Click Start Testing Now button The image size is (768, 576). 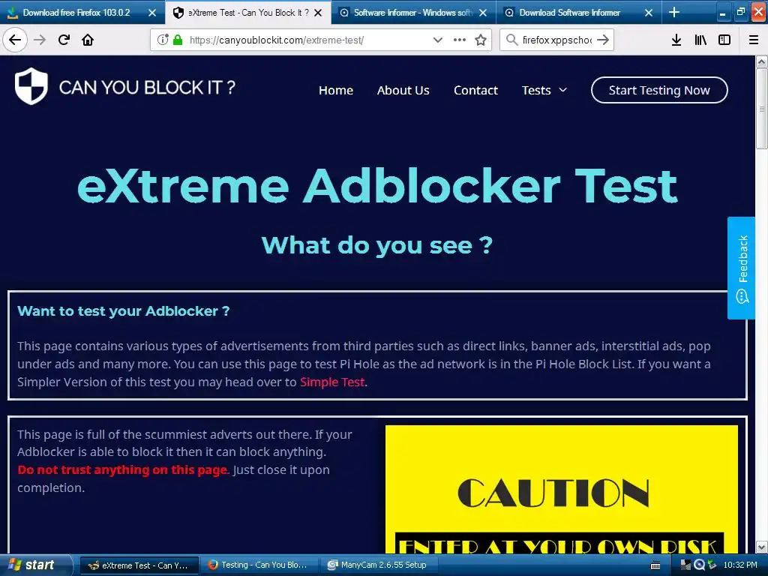coord(659,90)
